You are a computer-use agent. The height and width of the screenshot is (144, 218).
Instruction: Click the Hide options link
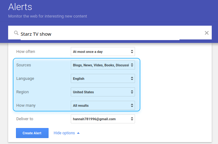pyautogui.click(x=64, y=133)
